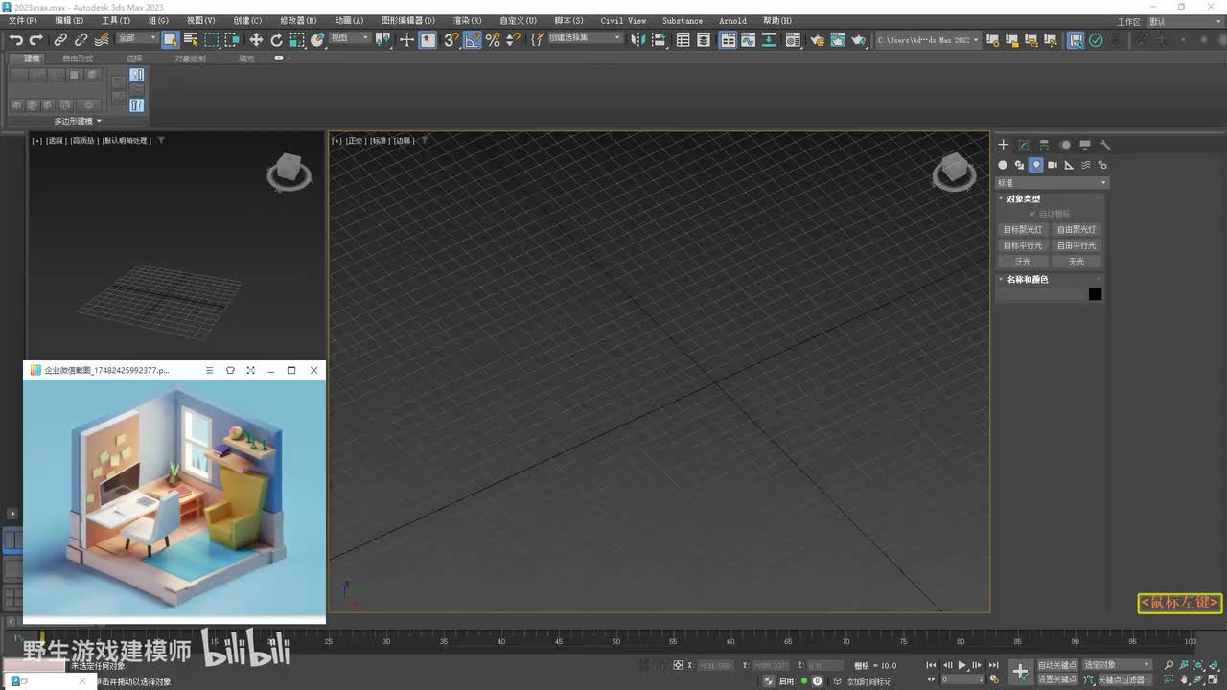
Task: Open the Cameras category in Create panel
Action: click(x=1053, y=165)
